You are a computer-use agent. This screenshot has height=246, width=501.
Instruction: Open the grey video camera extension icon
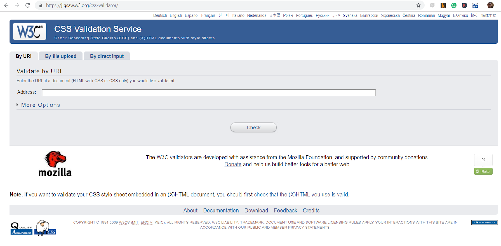tap(432, 5)
